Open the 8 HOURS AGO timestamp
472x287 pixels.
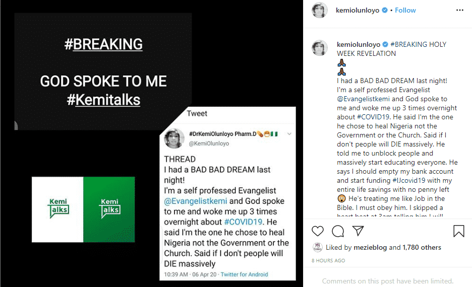pyautogui.click(x=328, y=260)
